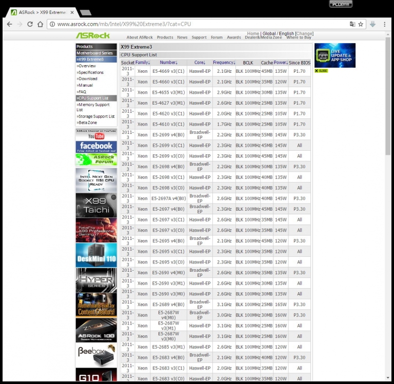Open the DeskMini 110 banner
Image resolution: width=394 pixels, height=384 pixels.
click(x=96, y=255)
